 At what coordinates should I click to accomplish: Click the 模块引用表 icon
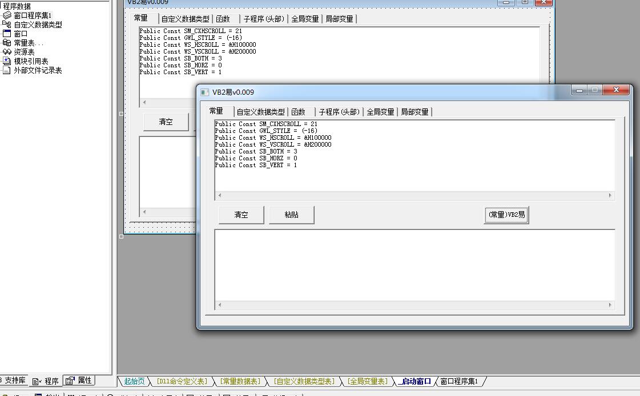point(7,61)
